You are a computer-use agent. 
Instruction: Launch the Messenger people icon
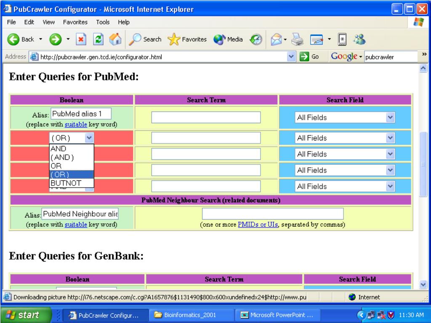click(359, 40)
